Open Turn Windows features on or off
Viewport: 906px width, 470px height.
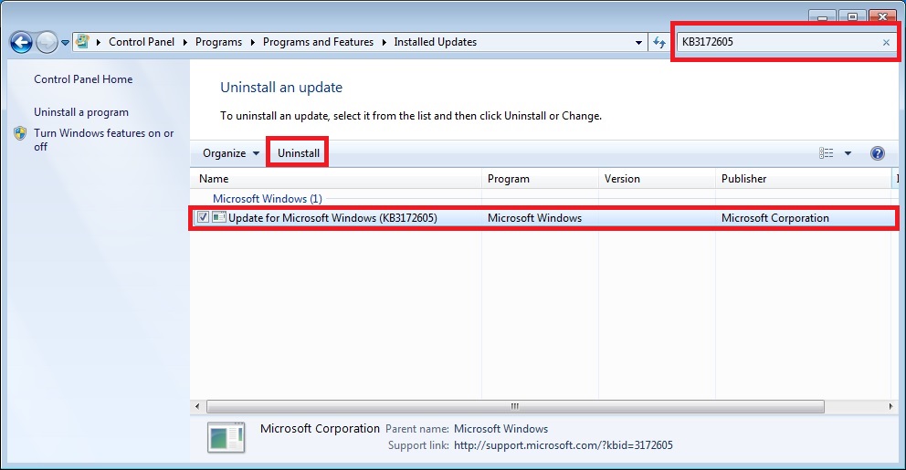point(103,140)
